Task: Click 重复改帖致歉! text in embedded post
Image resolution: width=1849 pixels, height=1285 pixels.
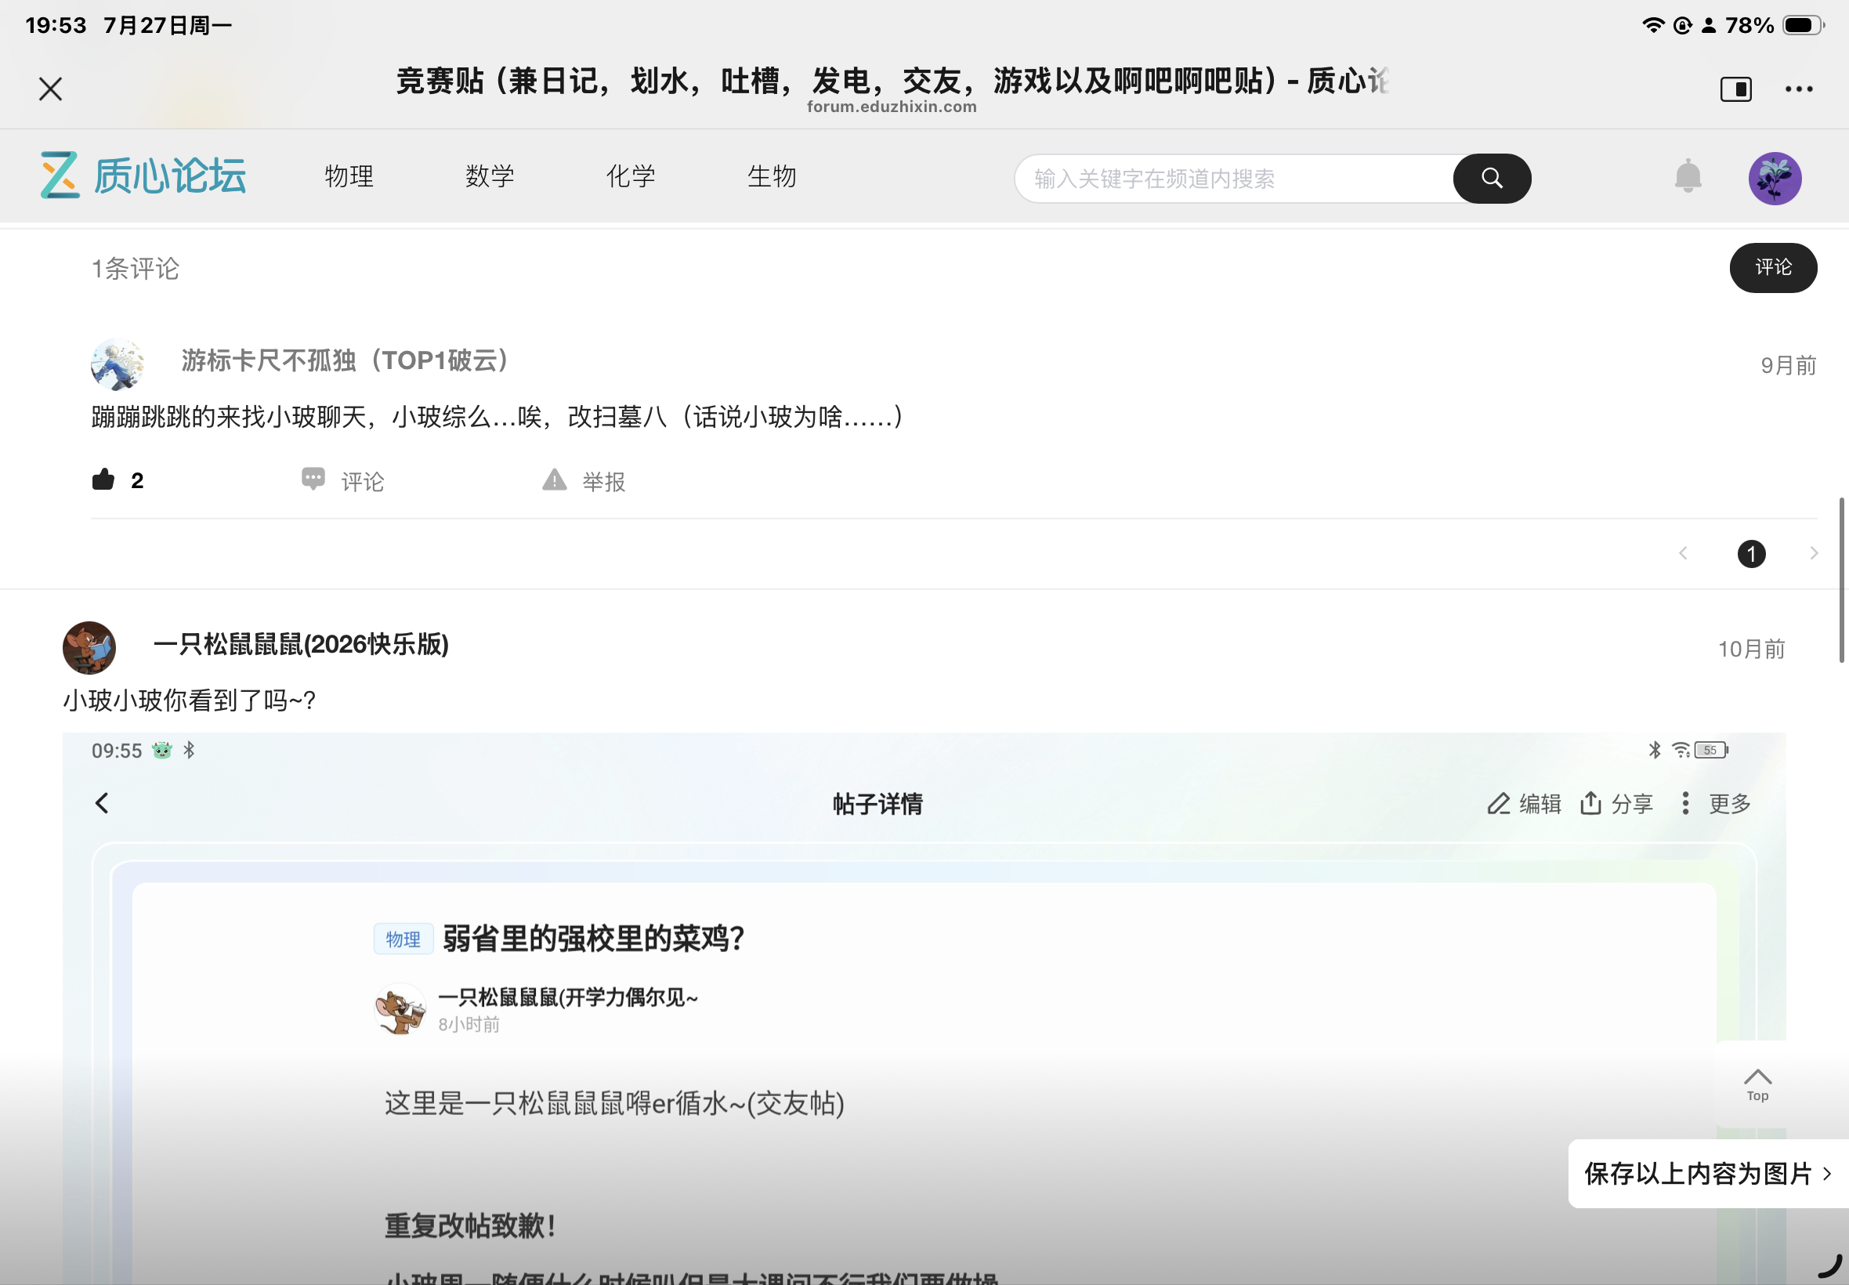Action: click(471, 1225)
